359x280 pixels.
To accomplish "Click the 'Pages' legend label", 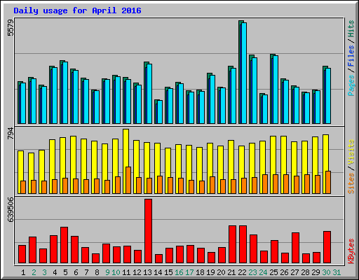I will [x=351, y=85].
